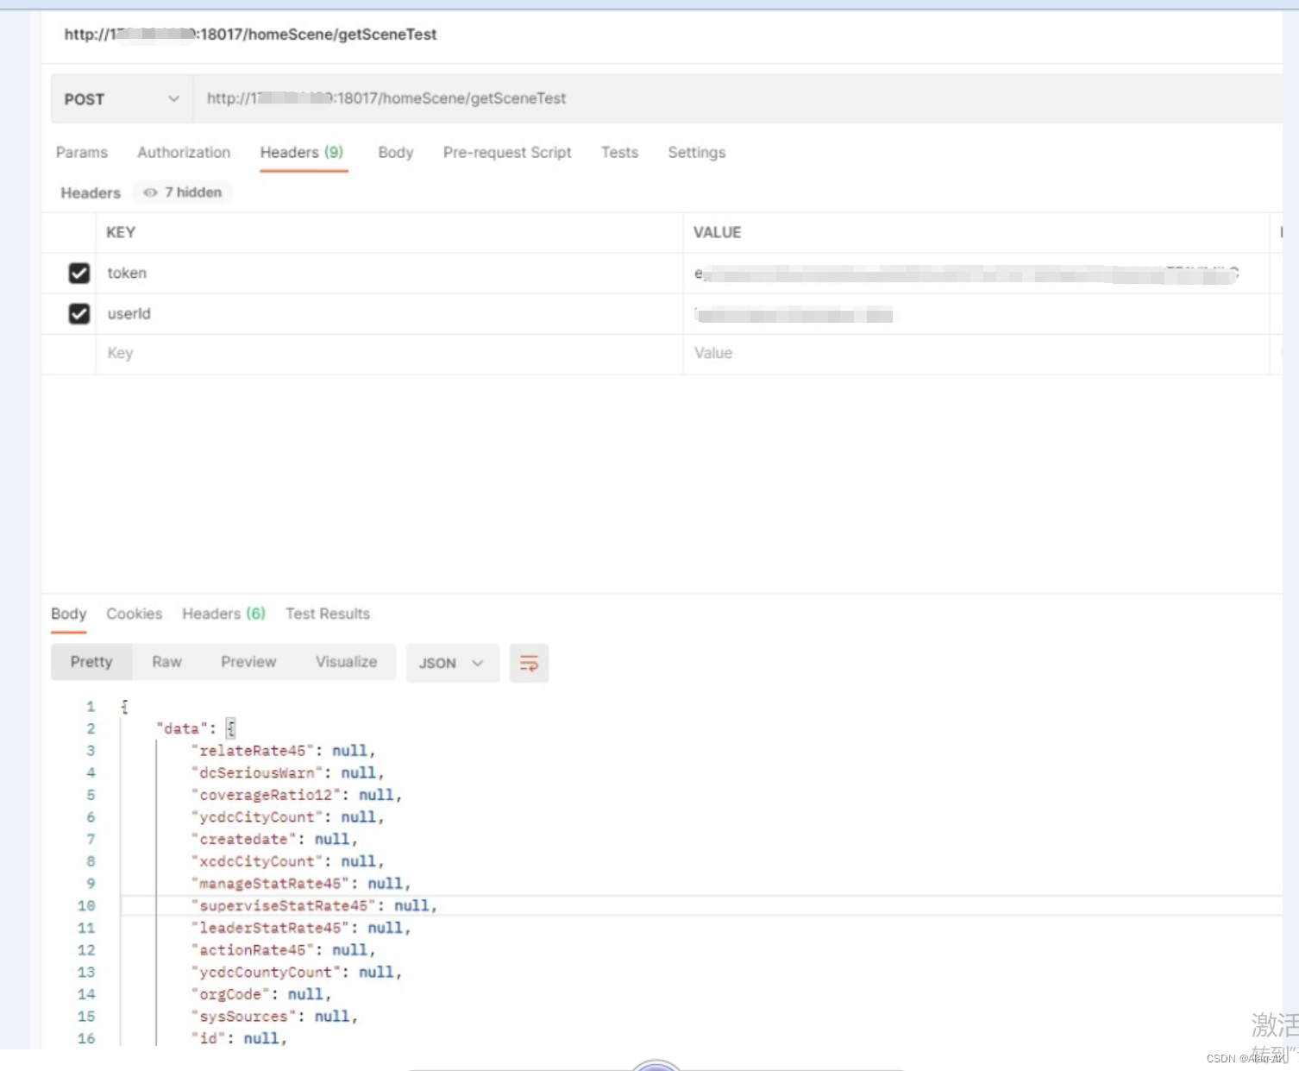
Task: Select the Pretty view button
Action: (91, 662)
